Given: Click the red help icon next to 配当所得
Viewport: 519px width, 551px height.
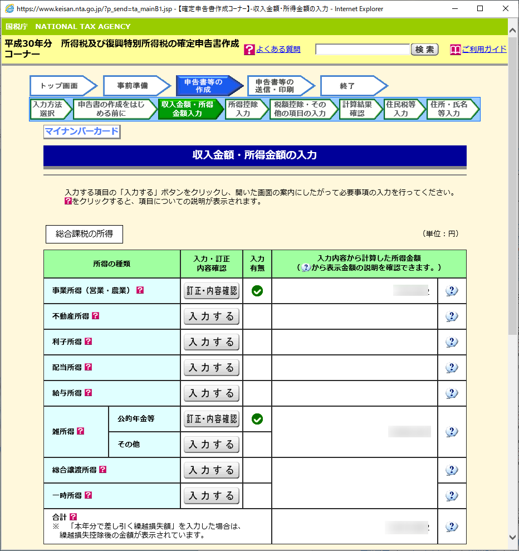Looking at the screenshot, I should pos(89,367).
